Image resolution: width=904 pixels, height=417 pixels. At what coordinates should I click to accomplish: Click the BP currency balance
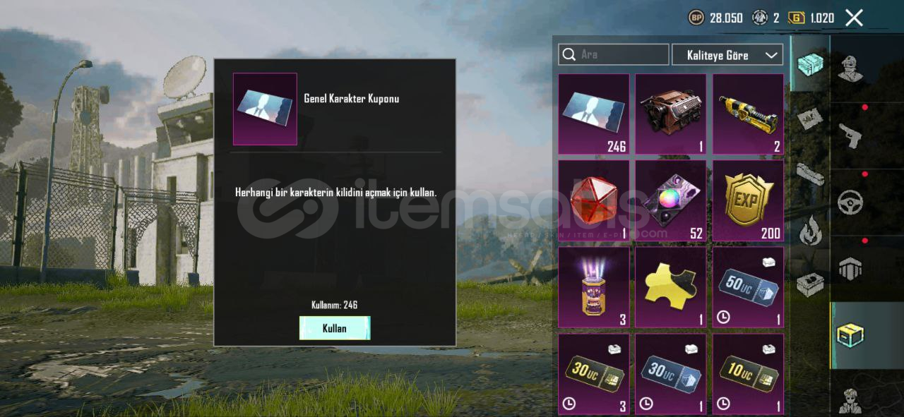[x=715, y=18]
